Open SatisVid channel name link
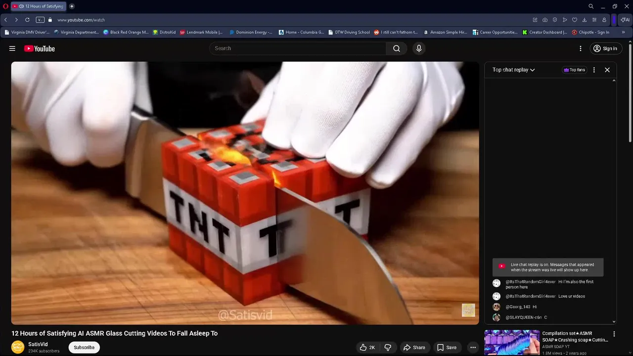 click(38, 344)
